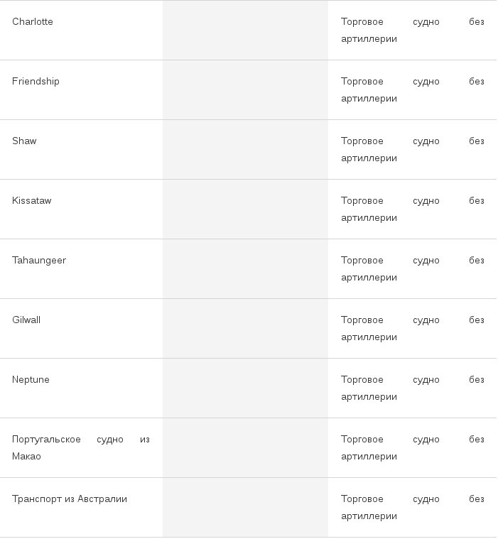This screenshot has width=498, height=539.
Task: Click the description in Транспорт из Австралии row
Action: (x=412, y=507)
